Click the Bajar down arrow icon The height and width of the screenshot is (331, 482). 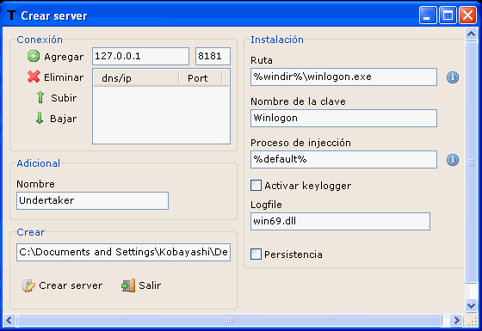[40, 118]
